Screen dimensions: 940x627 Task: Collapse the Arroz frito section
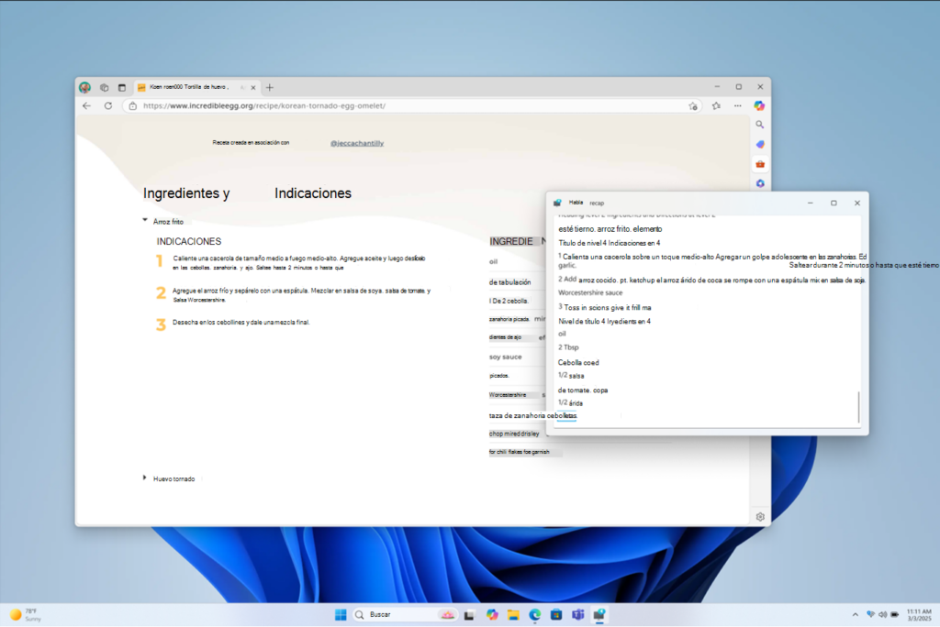(x=144, y=220)
